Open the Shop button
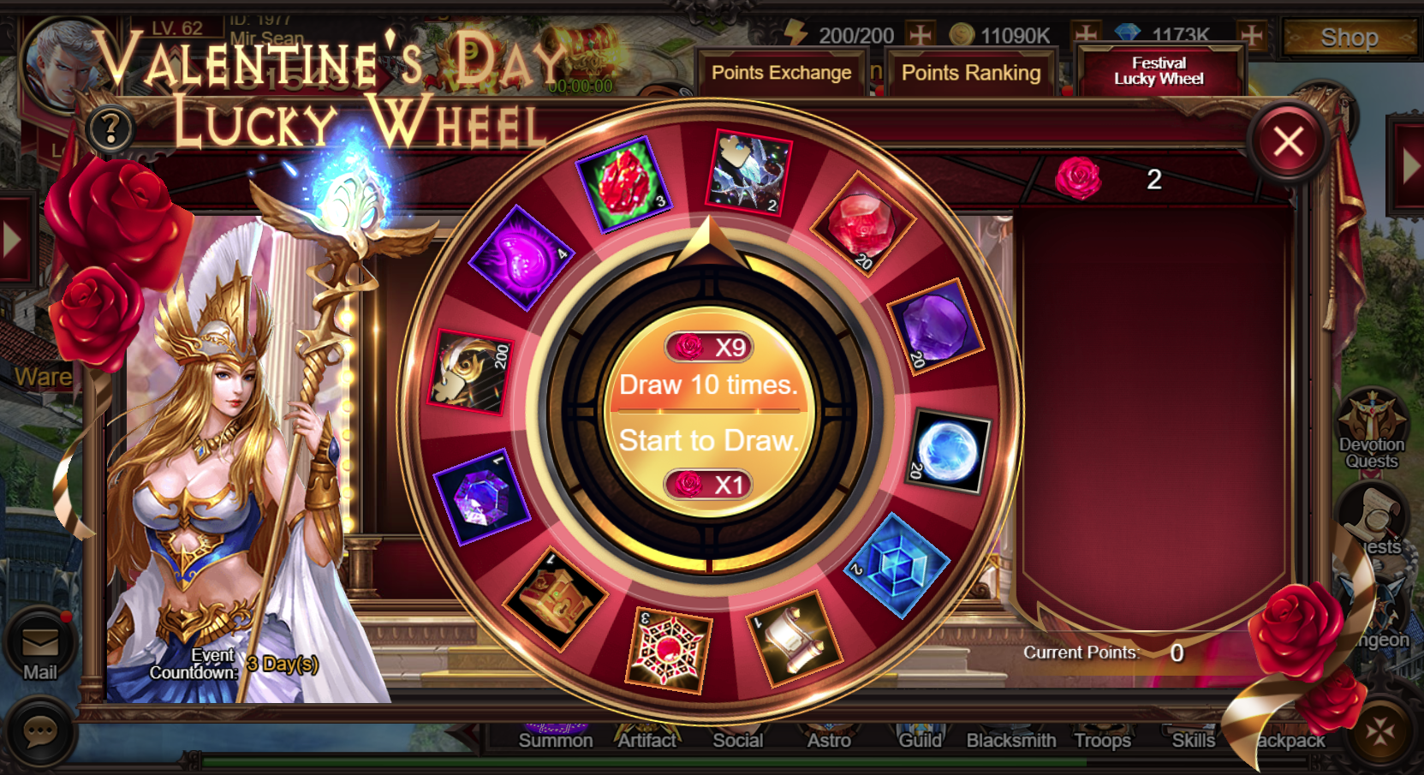 tap(1349, 38)
